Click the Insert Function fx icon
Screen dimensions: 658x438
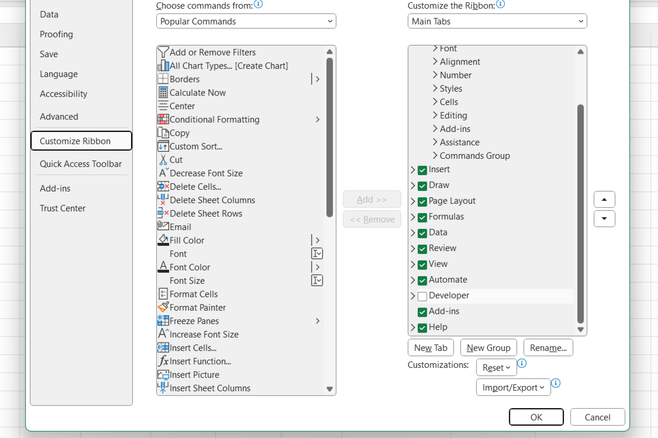click(163, 361)
